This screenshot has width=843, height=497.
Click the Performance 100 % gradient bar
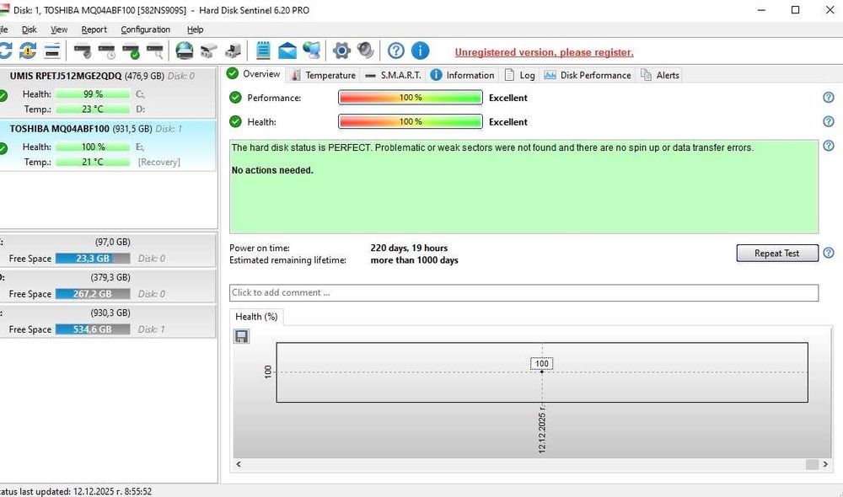(411, 97)
